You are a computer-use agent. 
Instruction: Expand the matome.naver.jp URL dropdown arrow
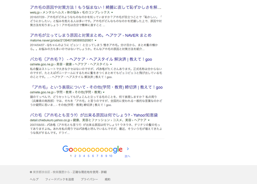(x=95, y=40)
